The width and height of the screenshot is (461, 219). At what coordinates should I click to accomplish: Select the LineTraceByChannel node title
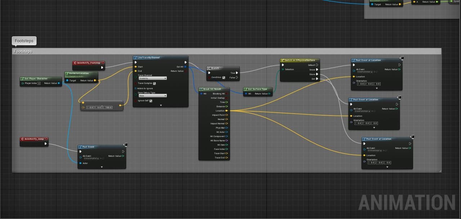pos(148,58)
